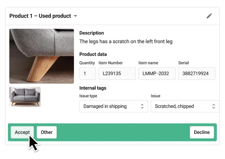Select the small gray sofa thumbnail
This screenshot has height=159, width=225.
(25, 97)
